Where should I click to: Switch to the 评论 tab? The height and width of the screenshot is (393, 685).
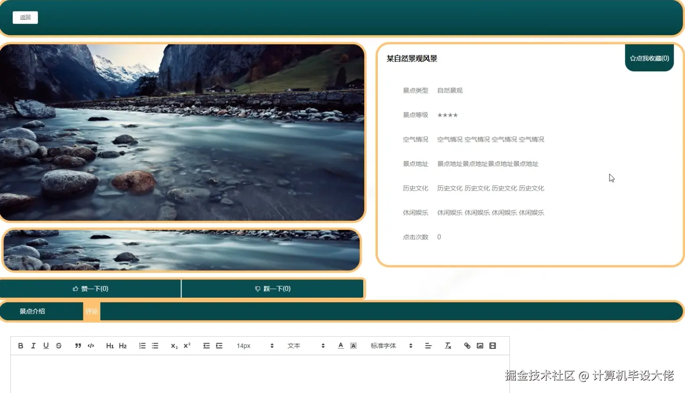tap(91, 311)
